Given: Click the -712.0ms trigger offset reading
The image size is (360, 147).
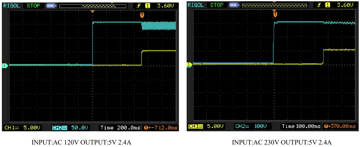Looking at the screenshot, I should [160, 128].
